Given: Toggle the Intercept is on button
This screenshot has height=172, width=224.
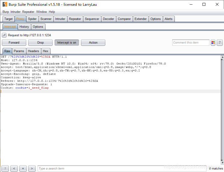Looking at the screenshot, I should 67,42.
